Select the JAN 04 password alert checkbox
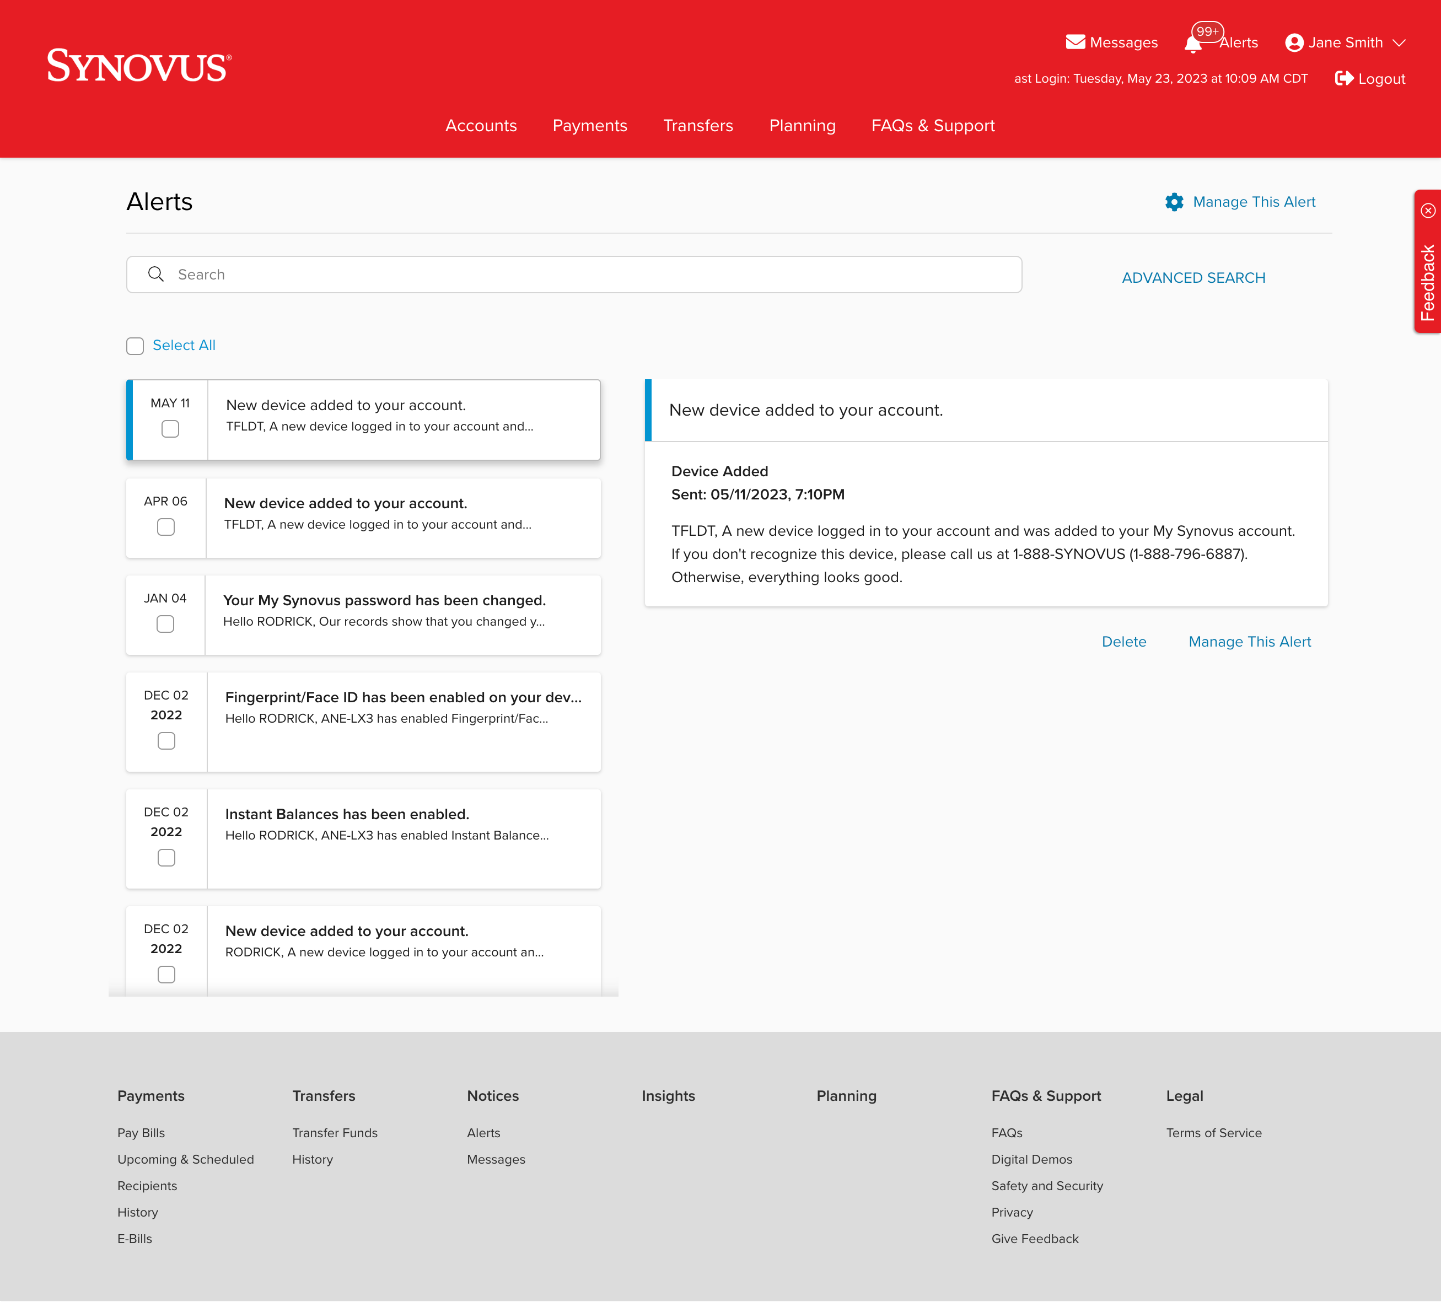The width and height of the screenshot is (1441, 1302). 165,624
